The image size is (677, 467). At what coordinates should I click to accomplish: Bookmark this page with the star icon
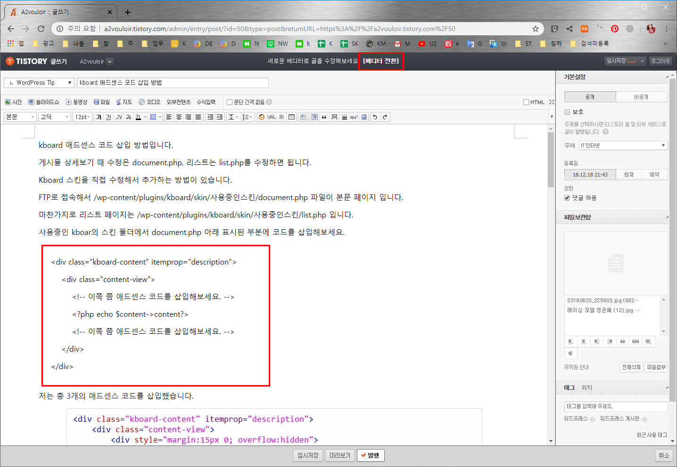tap(536, 29)
